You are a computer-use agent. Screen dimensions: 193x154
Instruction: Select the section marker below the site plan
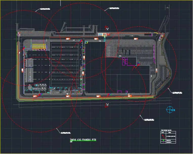point(107,105)
